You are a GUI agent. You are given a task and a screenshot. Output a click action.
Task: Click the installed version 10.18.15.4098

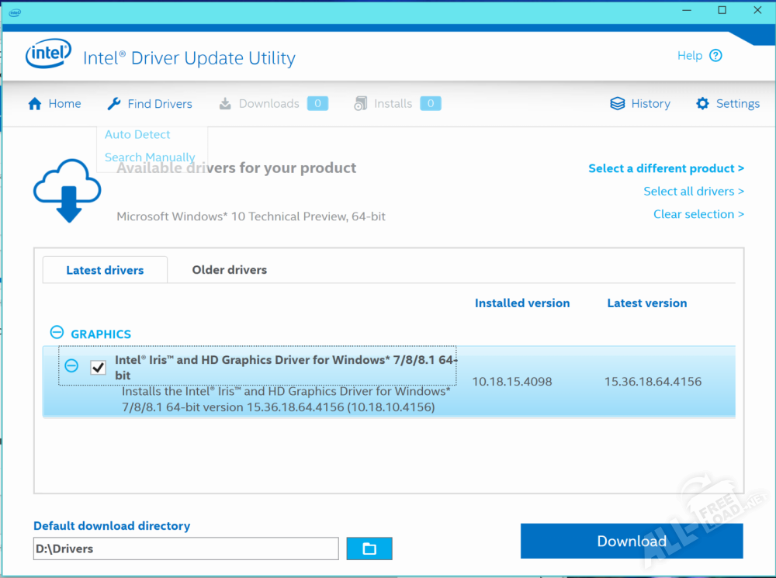click(511, 382)
